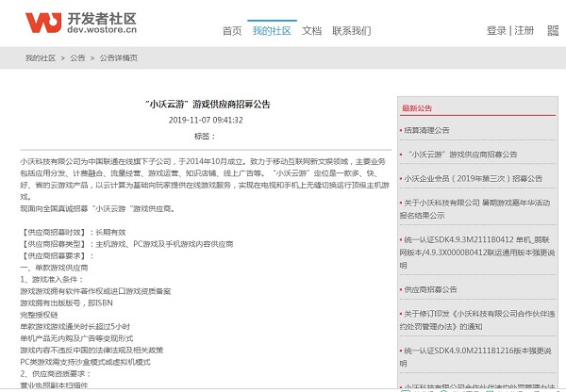Open the 首页 navigation tab
566x392 pixels.
click(x=231, y=31)
